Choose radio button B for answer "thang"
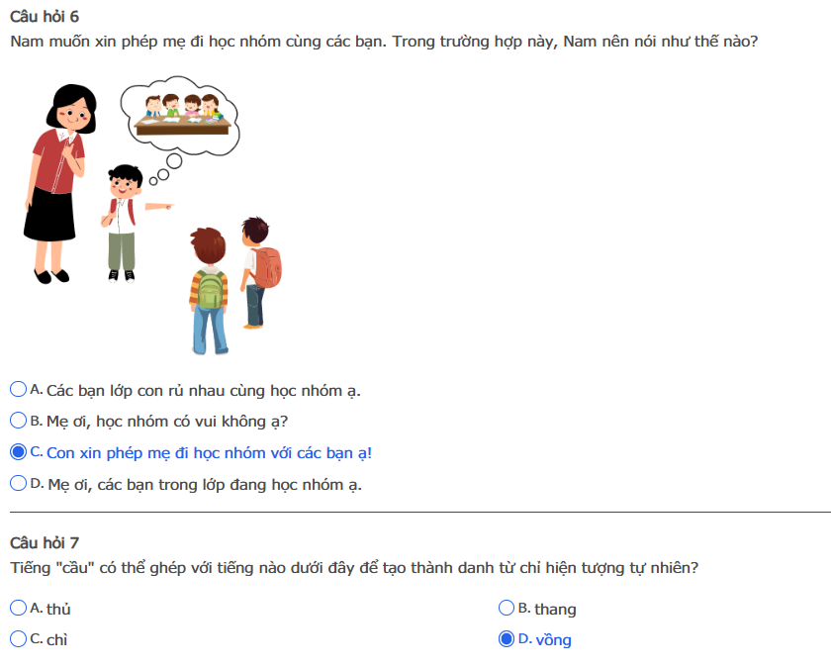The image size is (831, 667). coord(507,608)
